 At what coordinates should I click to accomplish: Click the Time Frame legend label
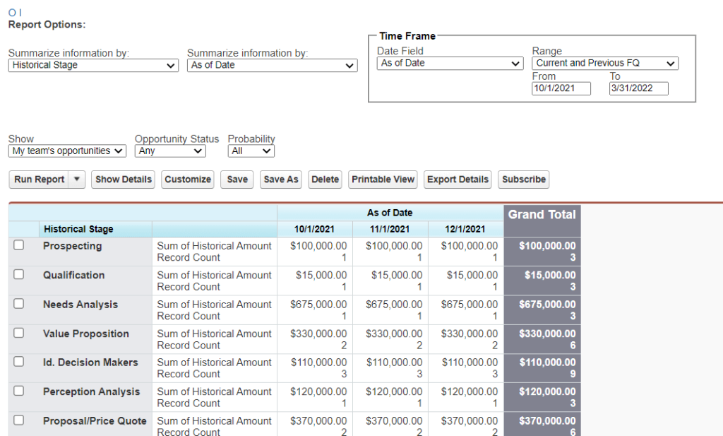point(407,36)
